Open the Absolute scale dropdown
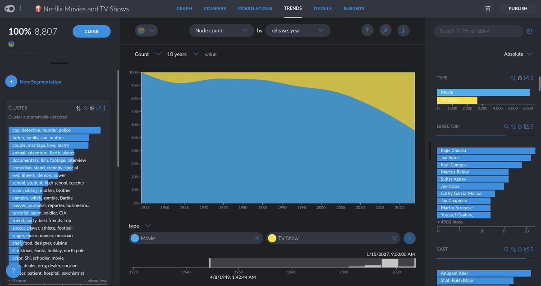The height and width of the screenshot is (286, 541). pos(518,54)
